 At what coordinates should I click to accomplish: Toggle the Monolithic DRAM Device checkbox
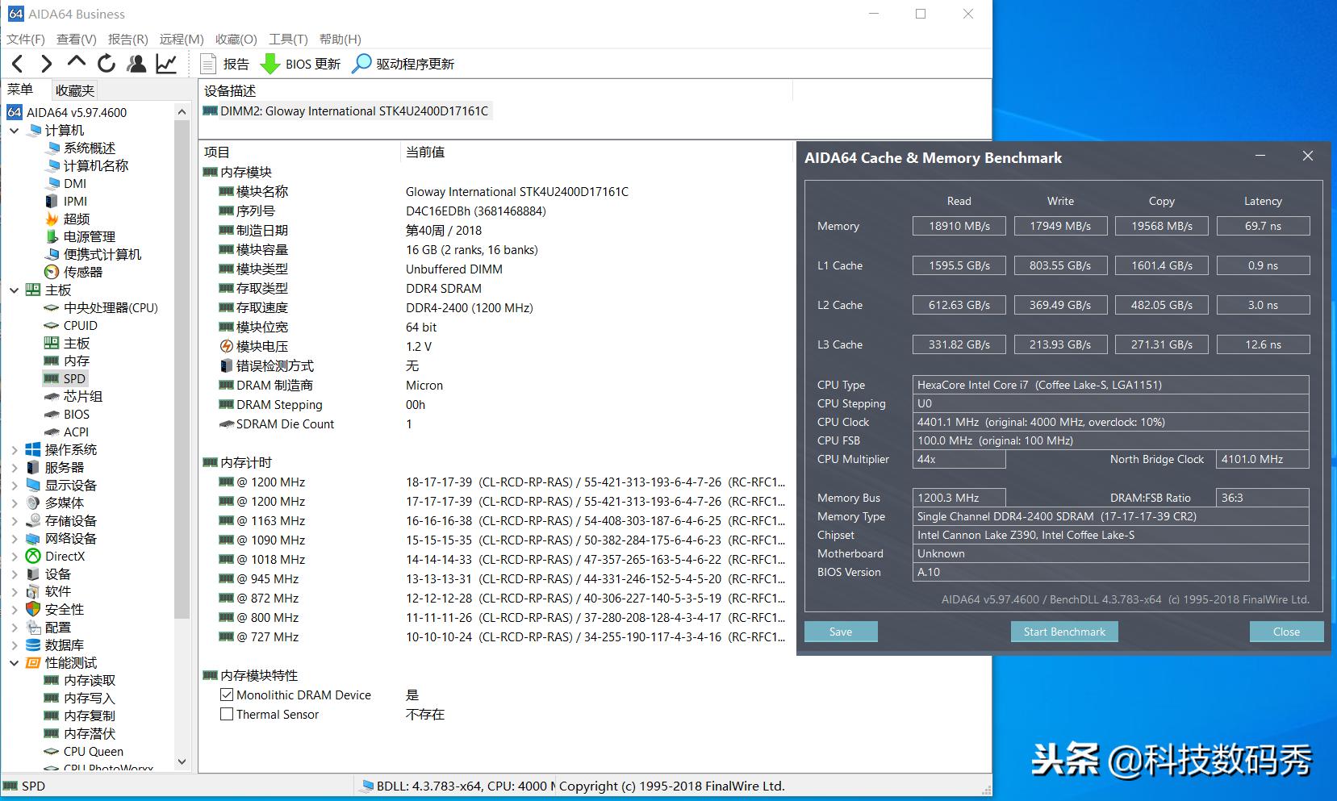point(227,695)
